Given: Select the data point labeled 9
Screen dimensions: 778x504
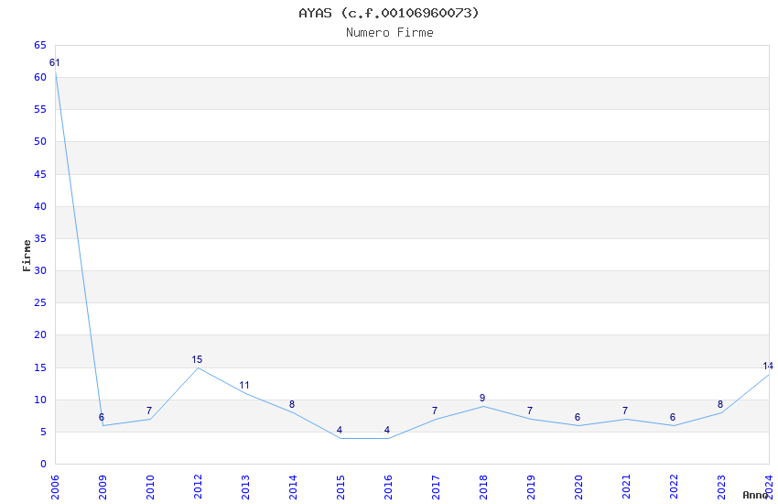Looking at the screenshot, I should coord(482,398).
